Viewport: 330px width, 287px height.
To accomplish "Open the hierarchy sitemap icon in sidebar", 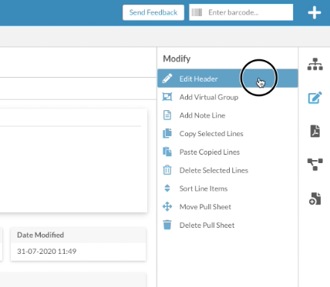I will pos(315,64).
